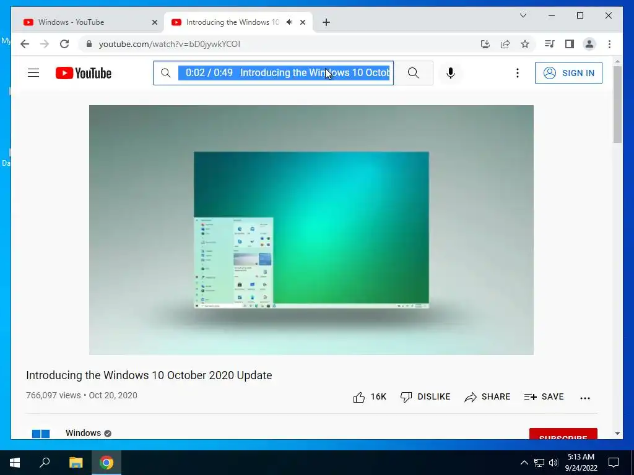Viewport: 634px width, 475px height.
Task: Click the Chrome forward arrow
Action: click(45, 44)
